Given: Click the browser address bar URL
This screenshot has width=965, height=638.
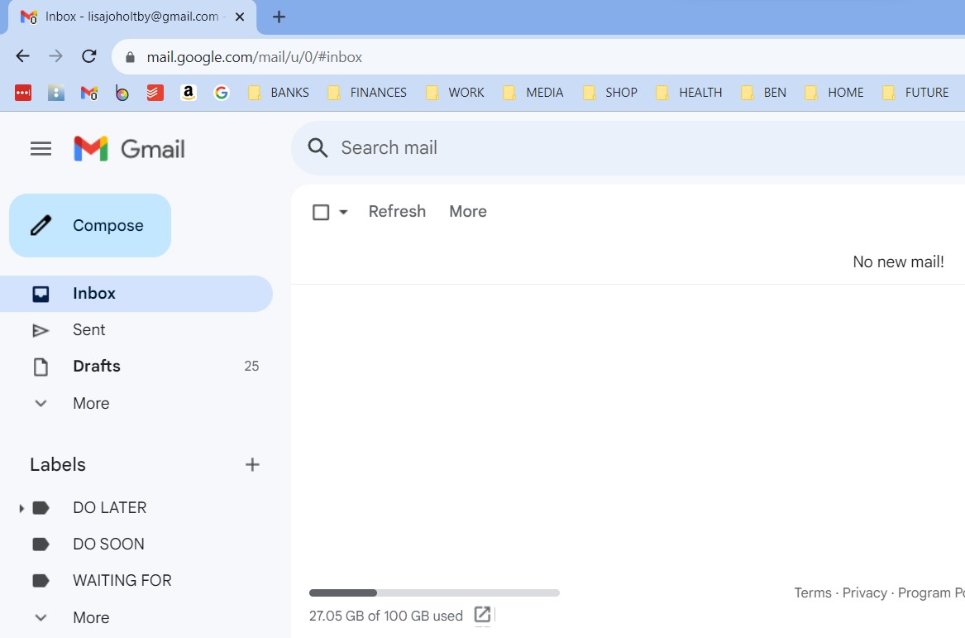Looking at the screenshot, I should tap(254, 57).
